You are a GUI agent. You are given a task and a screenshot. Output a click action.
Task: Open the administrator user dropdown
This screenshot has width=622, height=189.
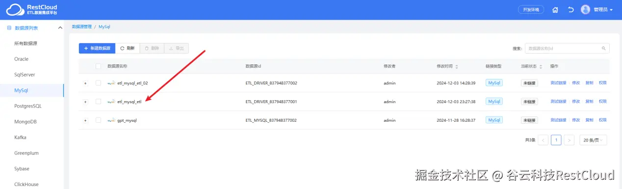coord(603,10)
